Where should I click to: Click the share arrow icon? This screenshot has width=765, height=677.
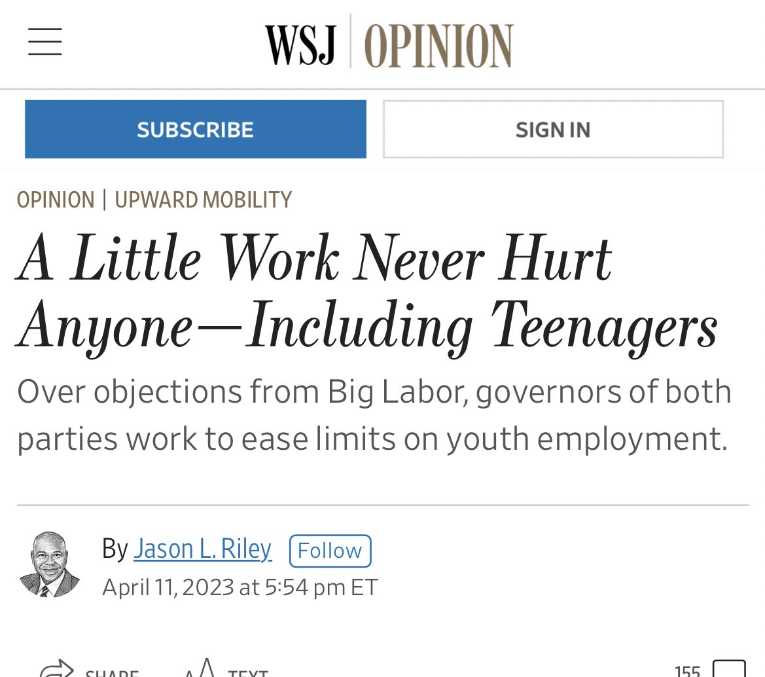(x=56, y=668)
